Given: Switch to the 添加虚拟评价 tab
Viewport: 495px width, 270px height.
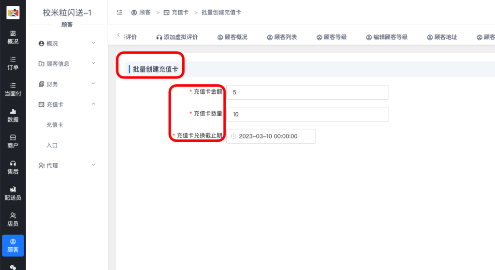Looking at the screenshot, I should (x=177, y=37).
